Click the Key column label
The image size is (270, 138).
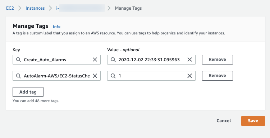point(16,50)
